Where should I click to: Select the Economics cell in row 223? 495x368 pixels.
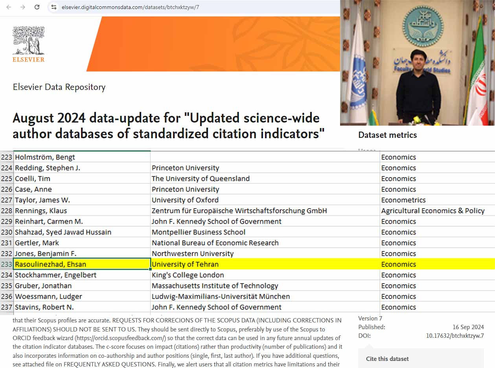438,157
